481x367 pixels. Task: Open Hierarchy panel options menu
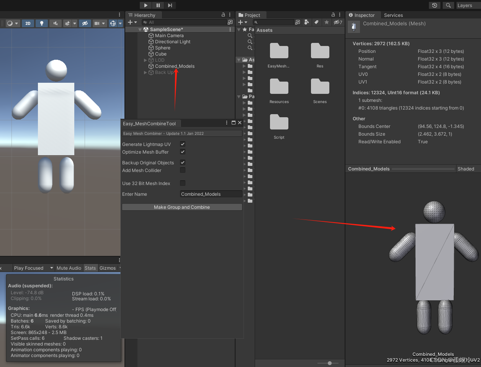[230, 15]
